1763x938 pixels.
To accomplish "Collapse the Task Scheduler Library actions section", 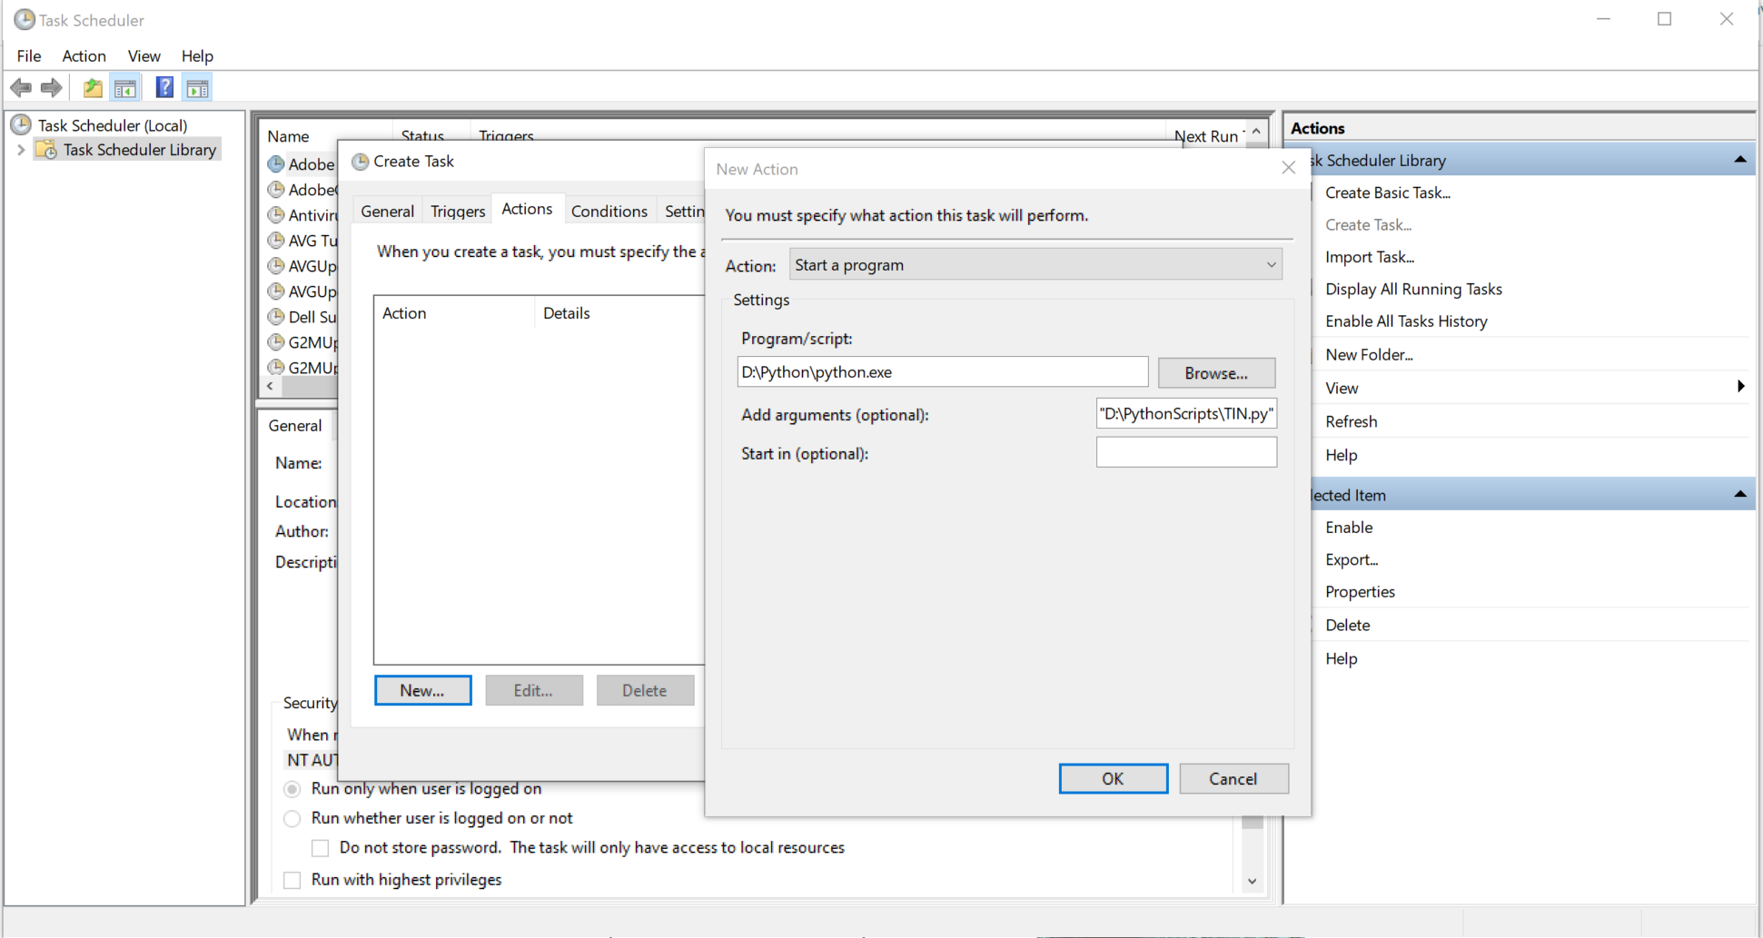I will point(1740,159).
